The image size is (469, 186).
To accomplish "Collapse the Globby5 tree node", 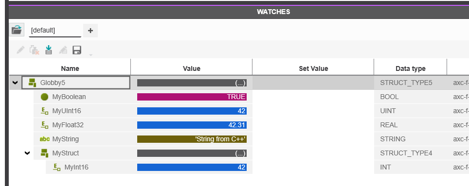I will (x=15, y=83).
